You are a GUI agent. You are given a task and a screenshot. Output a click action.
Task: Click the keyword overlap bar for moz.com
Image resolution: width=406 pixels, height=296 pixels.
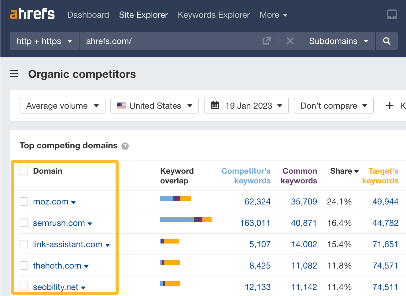(175, 198)
